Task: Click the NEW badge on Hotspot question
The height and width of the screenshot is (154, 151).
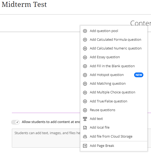Action: pyautogui.click(x=139, y=75)
